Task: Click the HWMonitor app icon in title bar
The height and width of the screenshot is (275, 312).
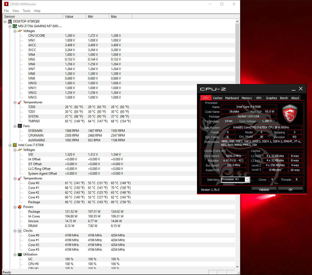Action: 6,4
